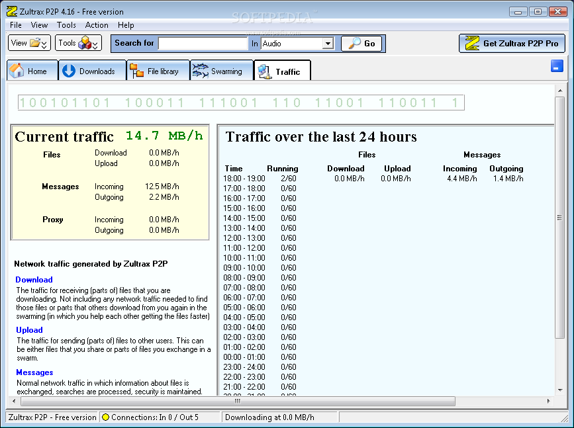Click the binary digits ticker display
This screenshot has height=428, width=574.
click(x=241, y=103)
